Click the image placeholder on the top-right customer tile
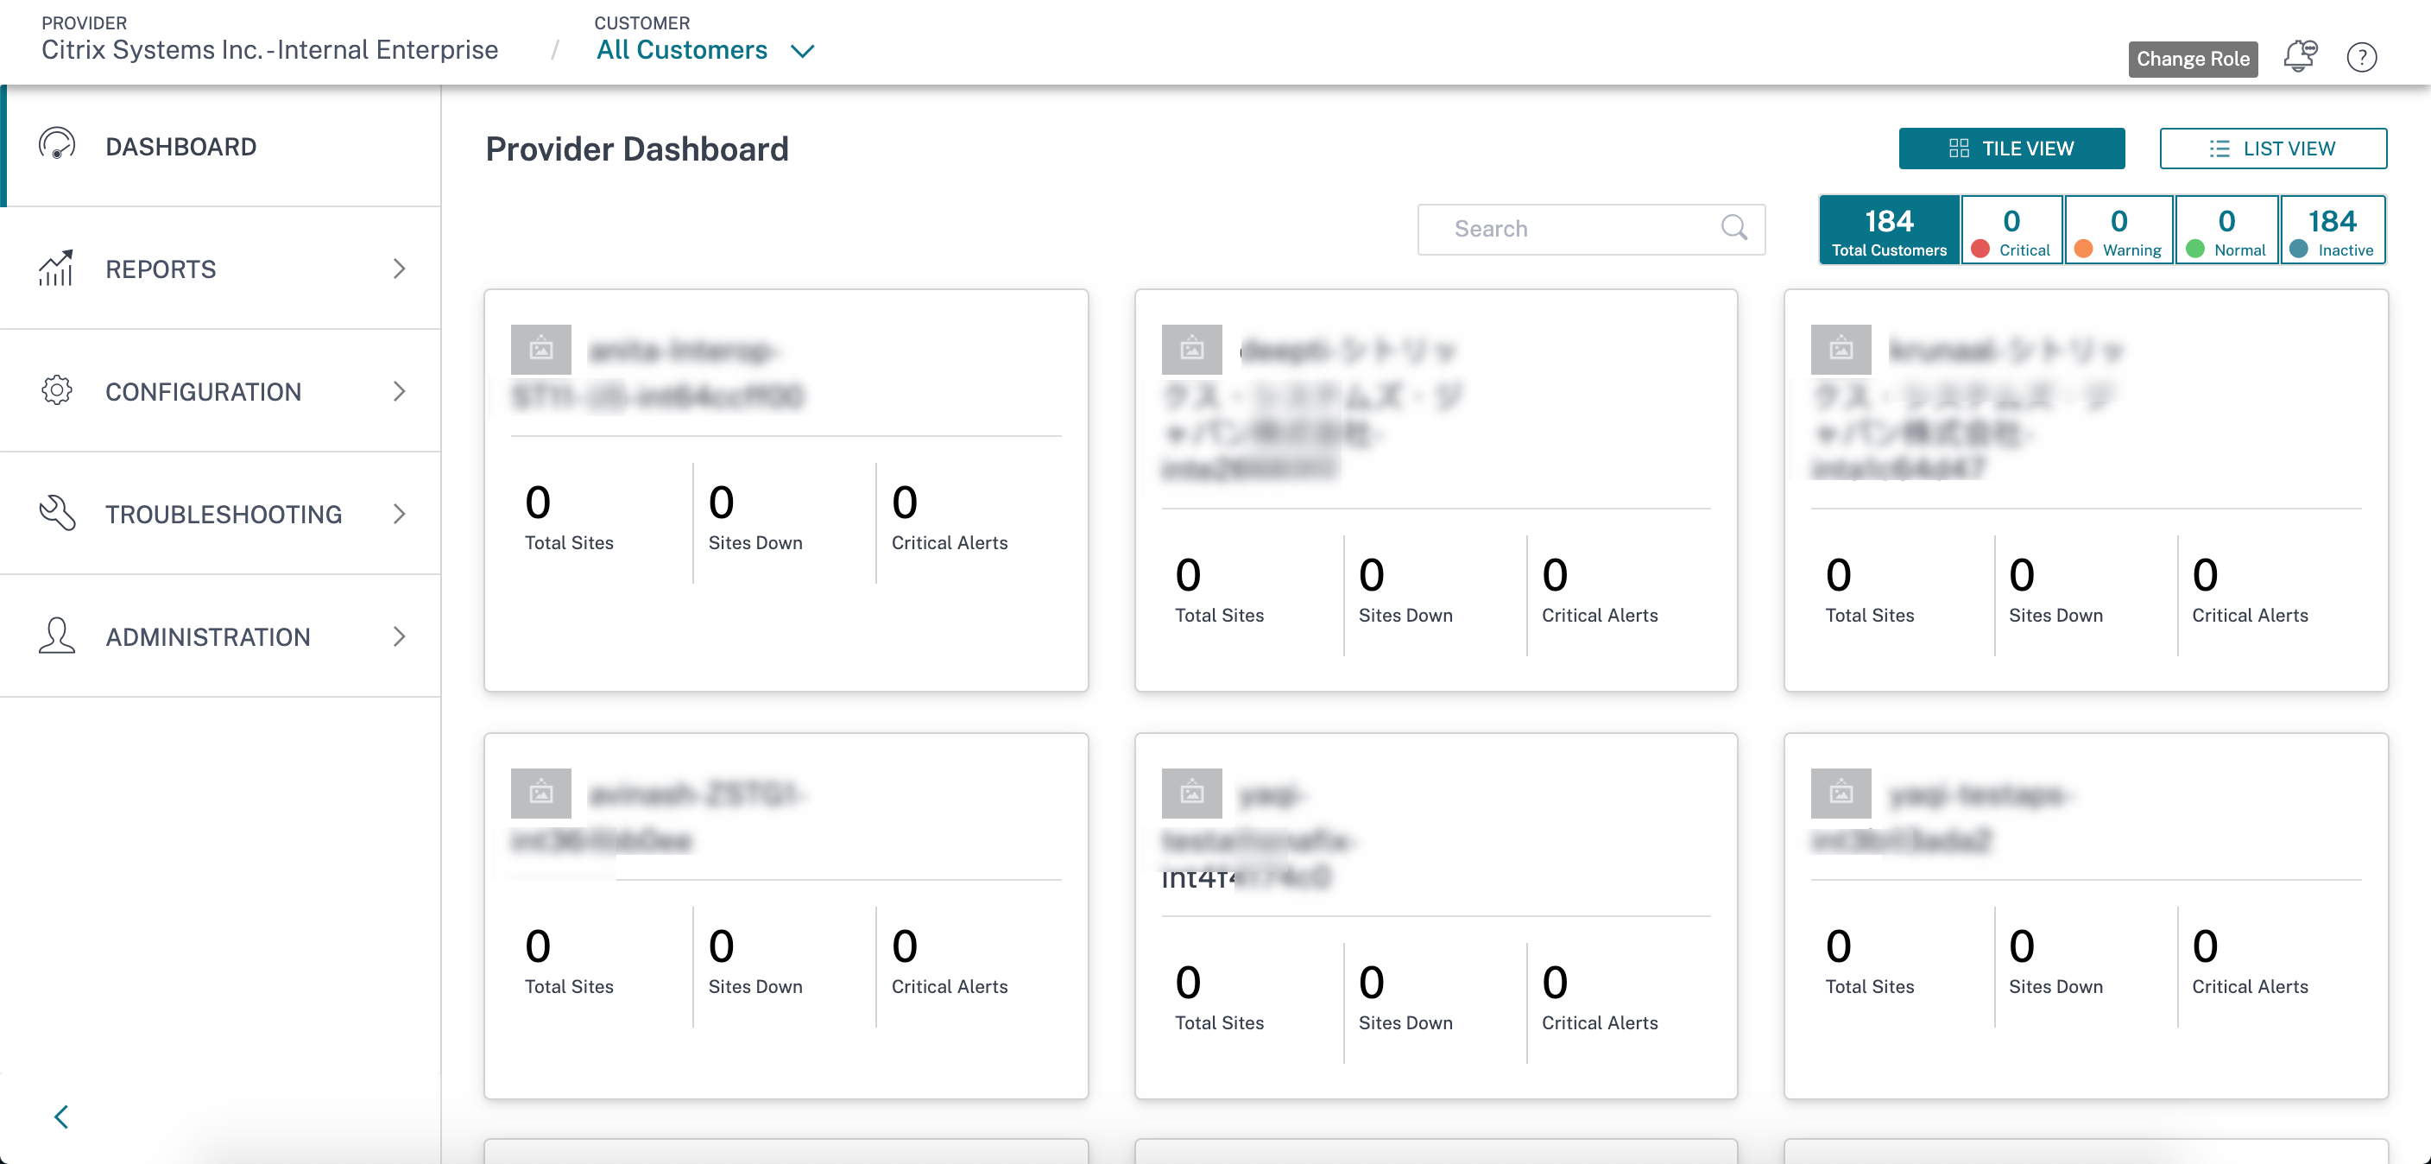Image resolution: width=2431 pixels, height=1164 pixels. [x=1841, y=350]
